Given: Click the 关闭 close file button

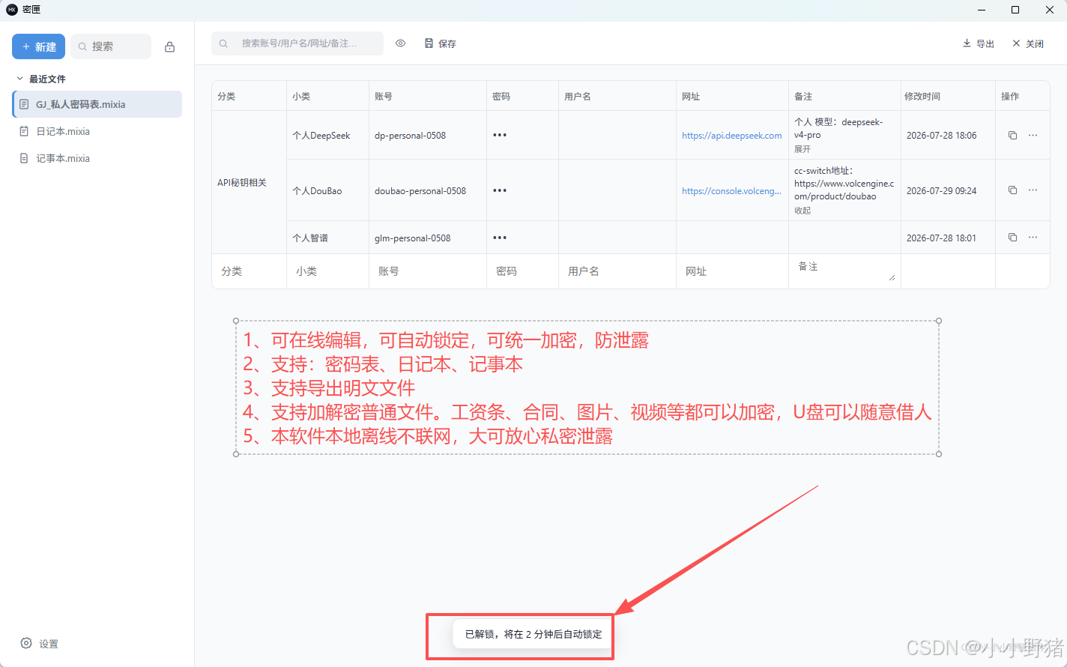Looking at the screenshot, I should 1028,43.
